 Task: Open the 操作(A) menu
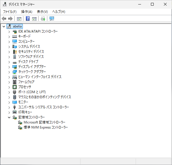[x=27, y=12]
